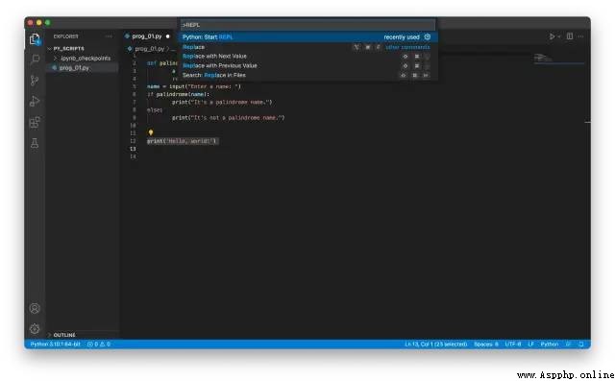The image size is (615, 381).
Task: Click the 'recently used' label
Action: click(402, 37)
